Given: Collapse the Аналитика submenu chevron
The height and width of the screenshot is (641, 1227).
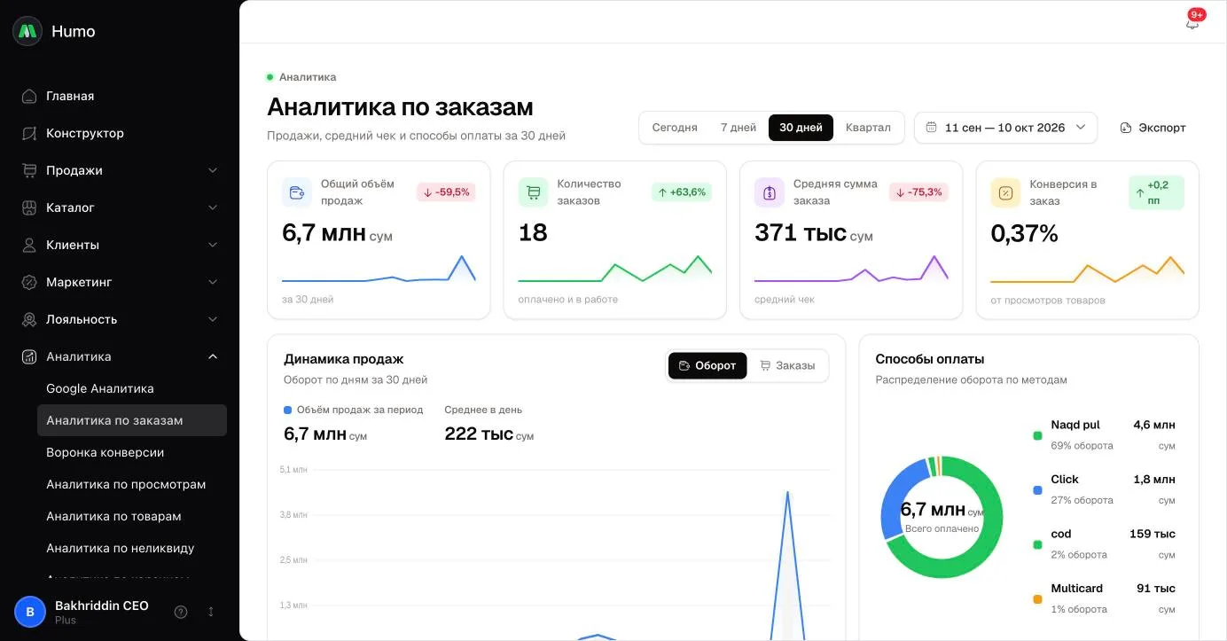Looking at the screenshot, I should point(213,356).
